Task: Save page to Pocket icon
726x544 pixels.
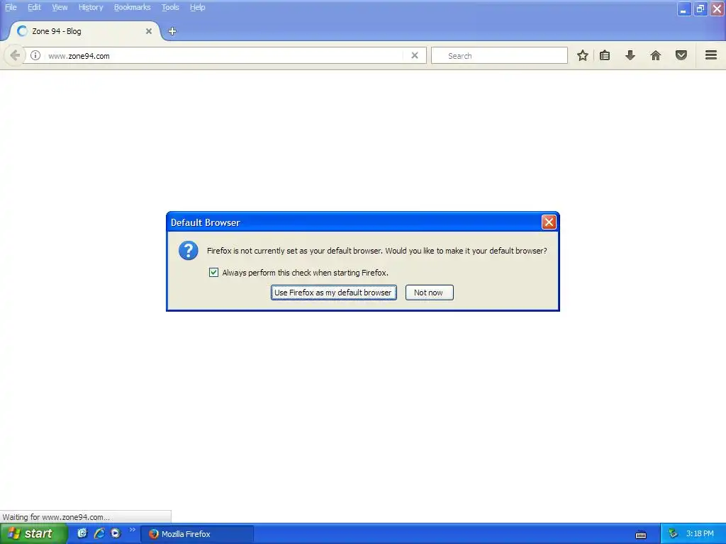Action: point(681,55)
